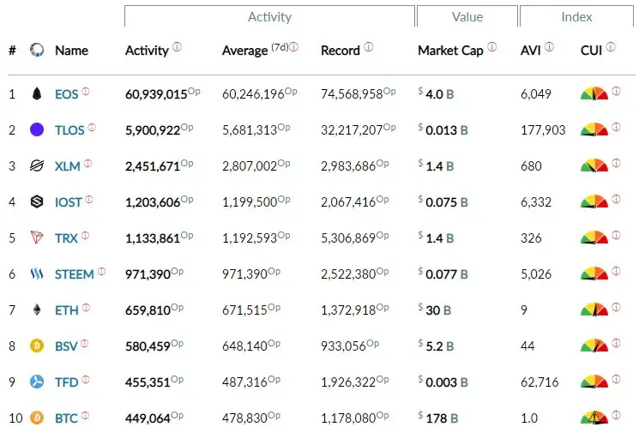Screen dimensions: 639x433
Task: Click the AVI value 177,903
Action: coord(543,130)
